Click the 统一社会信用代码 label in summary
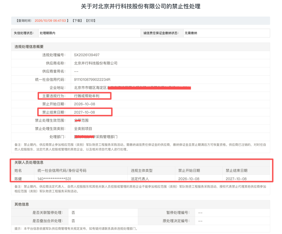 pyautogui.click(x=50, y=79)
